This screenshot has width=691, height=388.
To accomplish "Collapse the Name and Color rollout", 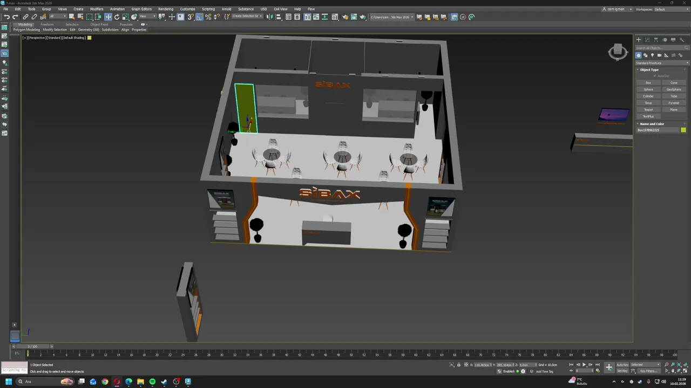I will (652, 124).
